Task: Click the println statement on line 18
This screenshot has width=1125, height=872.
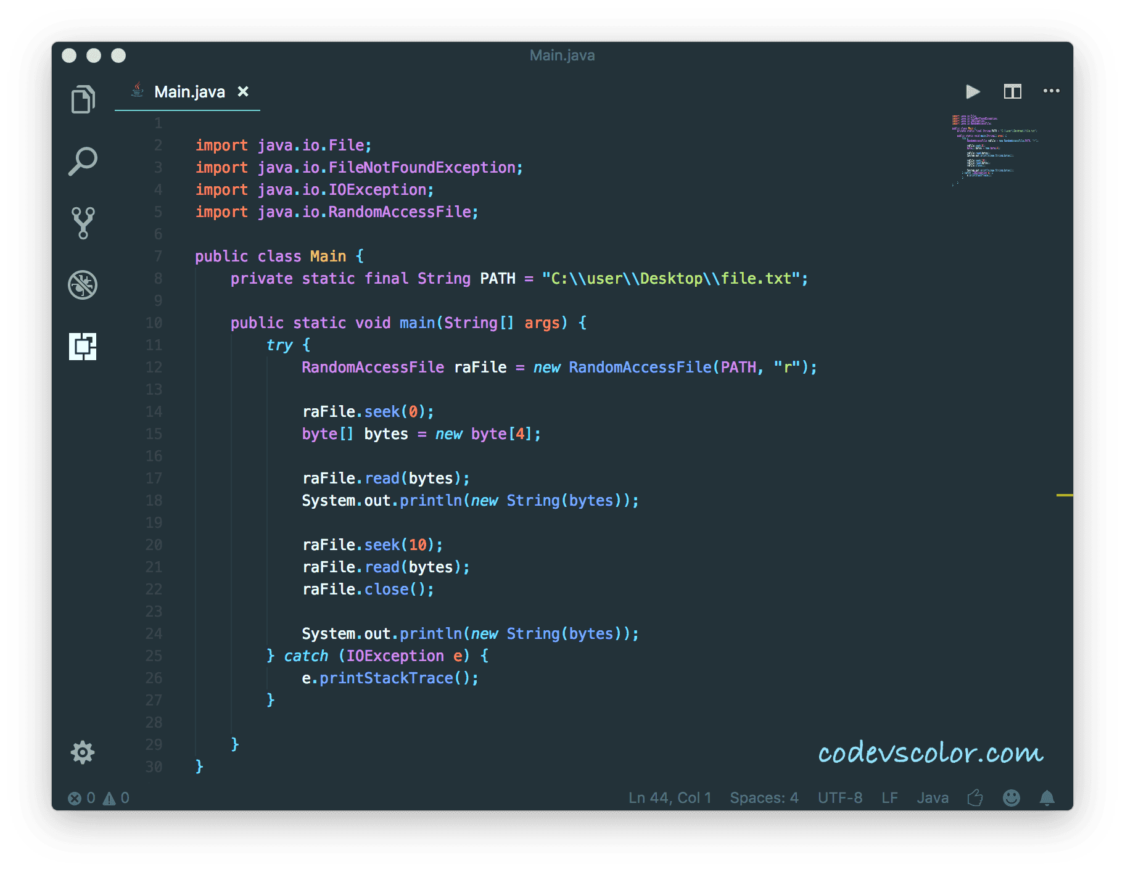Action: 471,501
